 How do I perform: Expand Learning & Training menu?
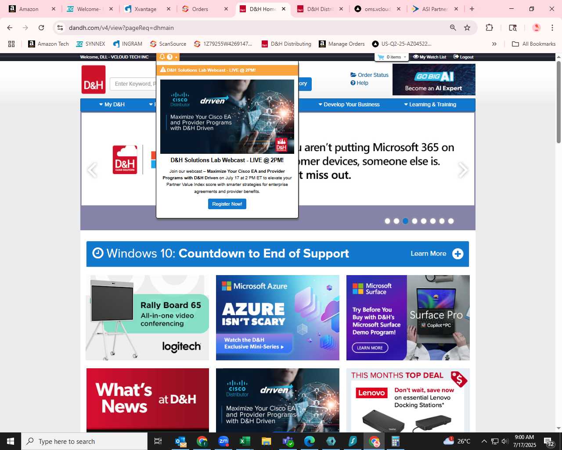[430, 105]
